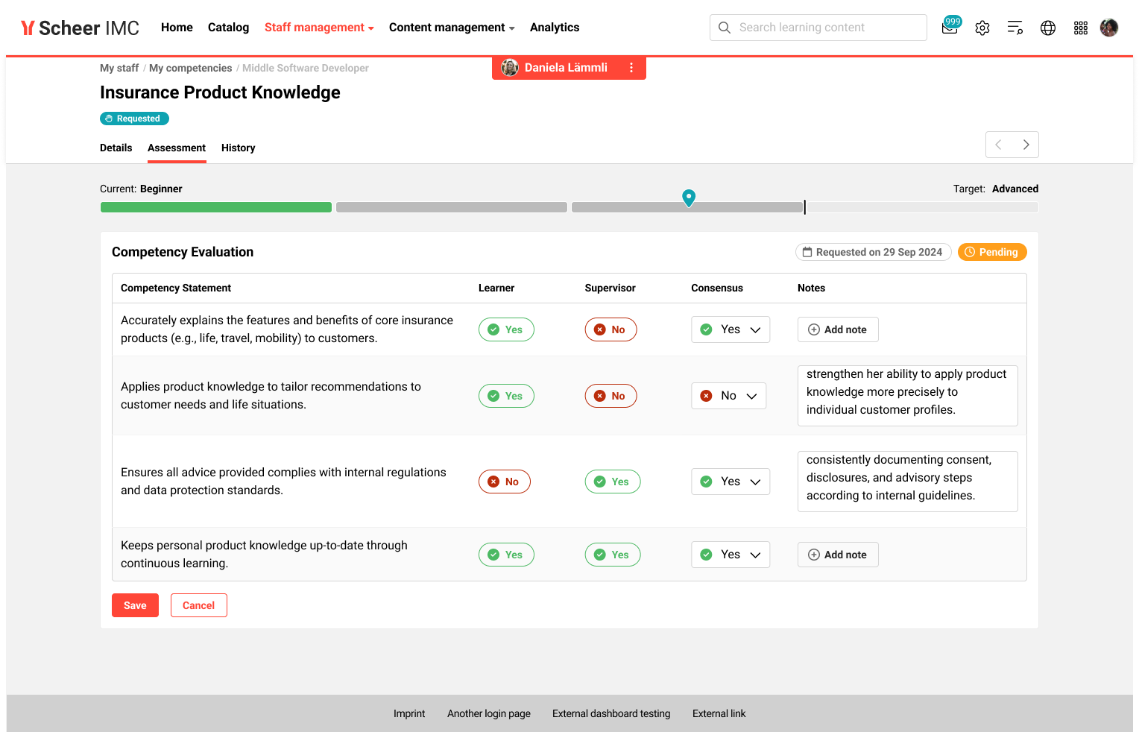Toggle the Learner 'Yes' for insurance product features
The image size is (1139, 732).
click(x=506, y=329)
